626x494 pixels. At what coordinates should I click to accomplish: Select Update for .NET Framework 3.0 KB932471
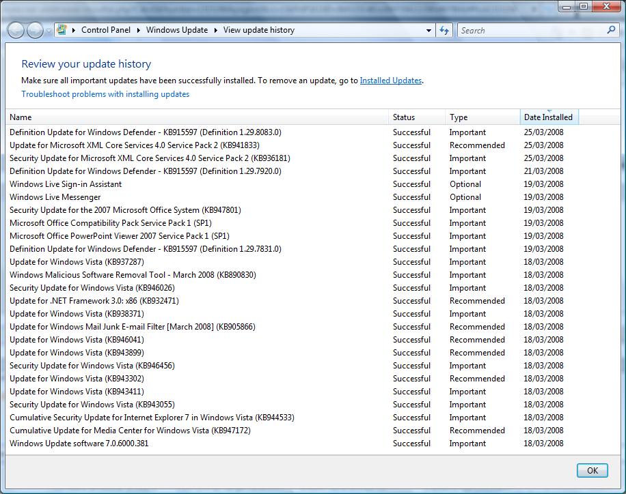click(x=94, y=301)
